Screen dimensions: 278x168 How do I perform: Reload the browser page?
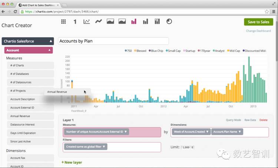pyautogui.click(x=15, y=11)
